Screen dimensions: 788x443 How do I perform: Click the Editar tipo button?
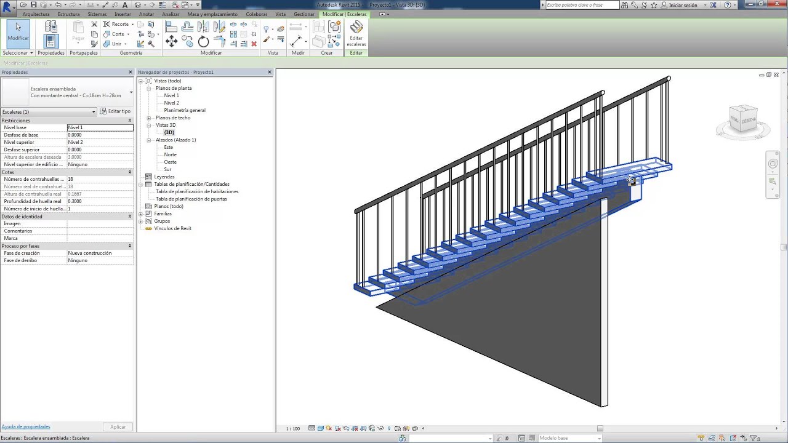click(x=115, y=111)
